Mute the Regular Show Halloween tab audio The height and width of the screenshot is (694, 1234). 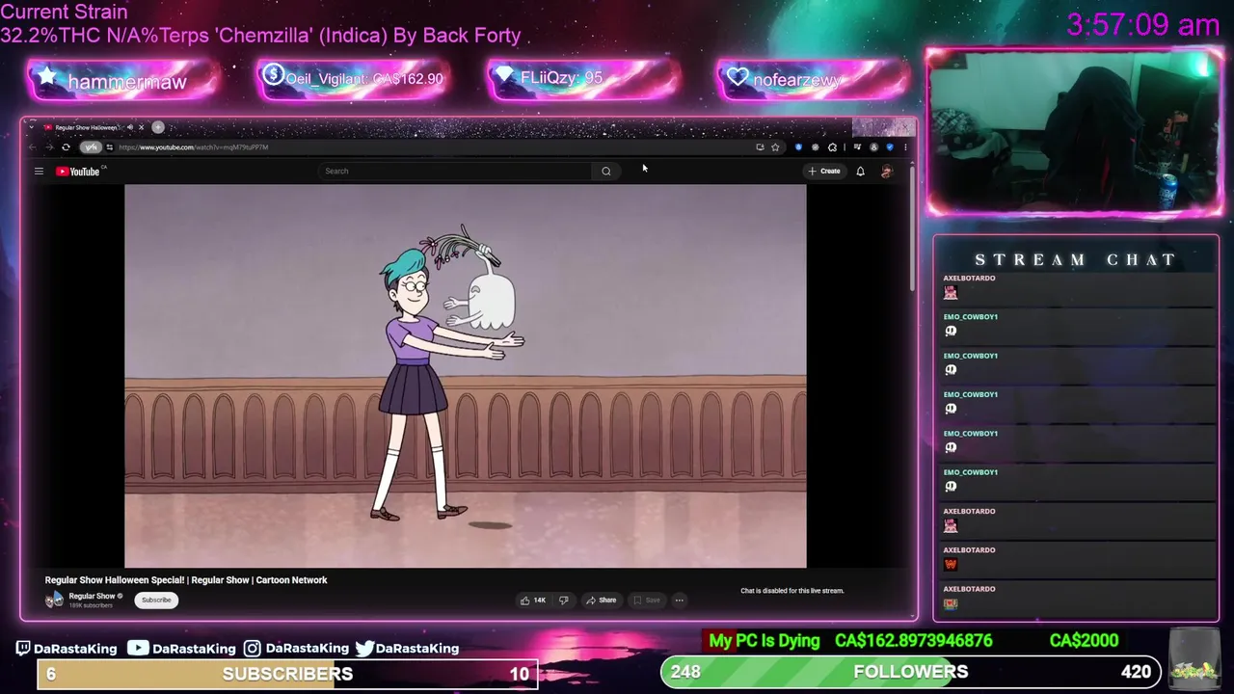click(x=130, y=127)
